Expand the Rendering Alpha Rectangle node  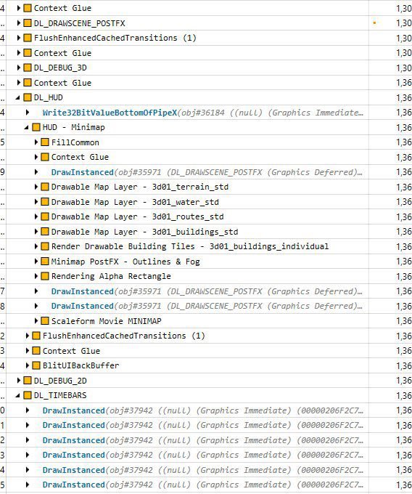click(x=36, y=276)
